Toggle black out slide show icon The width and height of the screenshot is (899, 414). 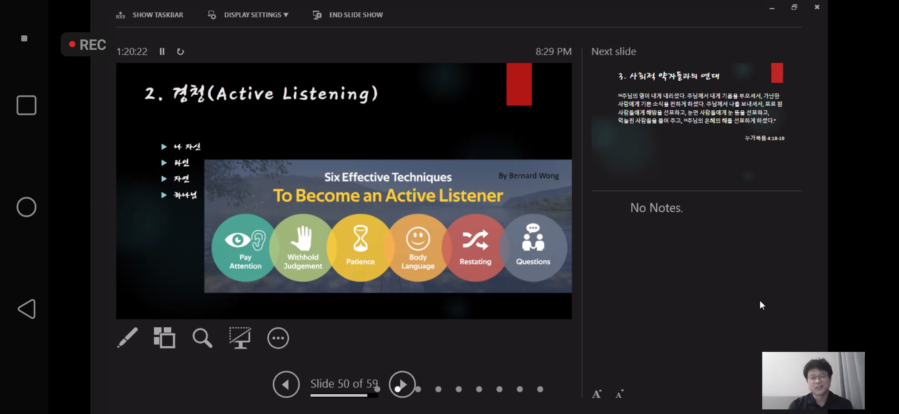(x=240, y=338)
